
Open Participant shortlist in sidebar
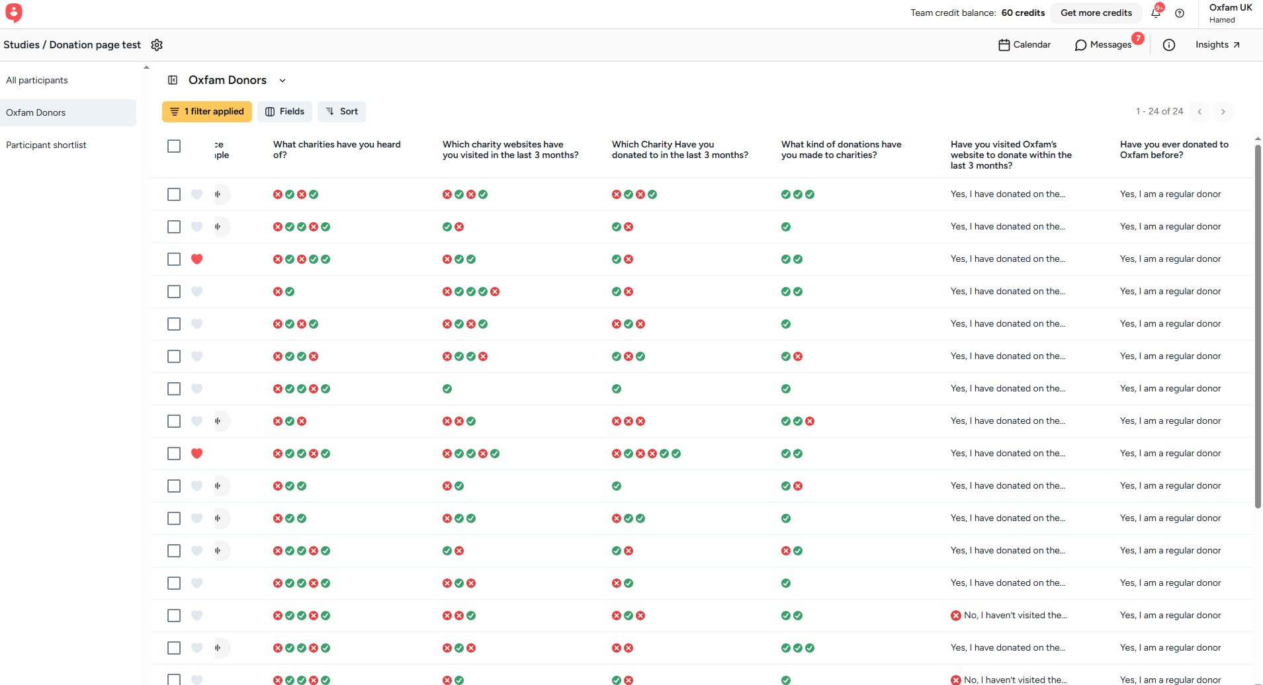(46, 145)
